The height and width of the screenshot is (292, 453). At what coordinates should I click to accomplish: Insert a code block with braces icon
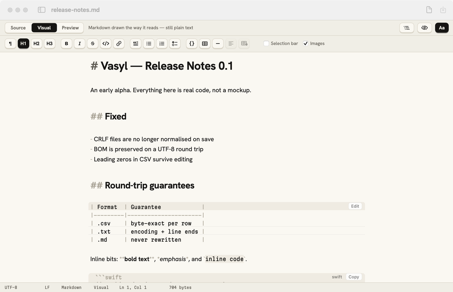pyautogui.click(x=192, y=43)
